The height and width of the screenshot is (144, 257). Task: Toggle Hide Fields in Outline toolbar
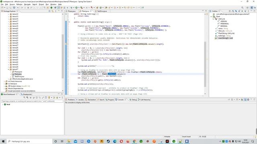(236, 11)
